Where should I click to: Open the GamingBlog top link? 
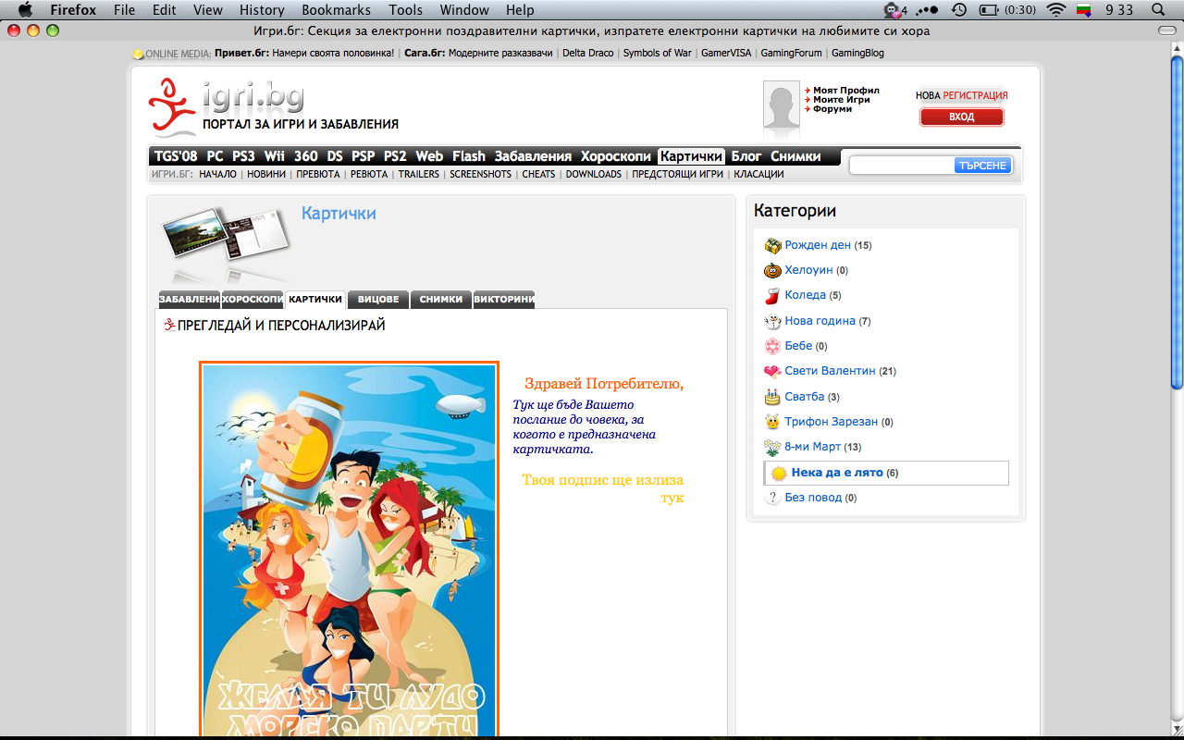tap(857, 53)
